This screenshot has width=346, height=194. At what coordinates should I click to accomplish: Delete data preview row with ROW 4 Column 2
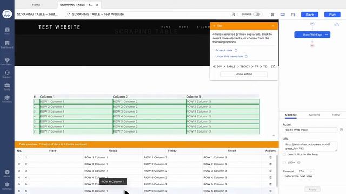tap(270, 177)
